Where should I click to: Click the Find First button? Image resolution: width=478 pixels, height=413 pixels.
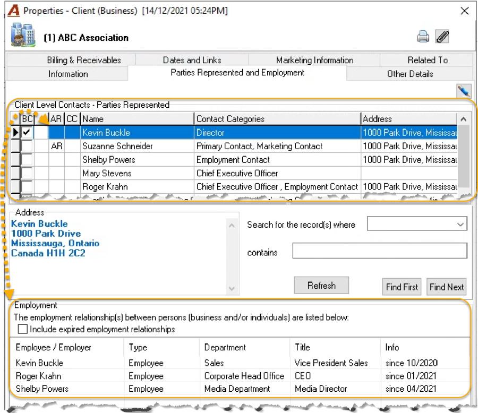tap(402, 287)
